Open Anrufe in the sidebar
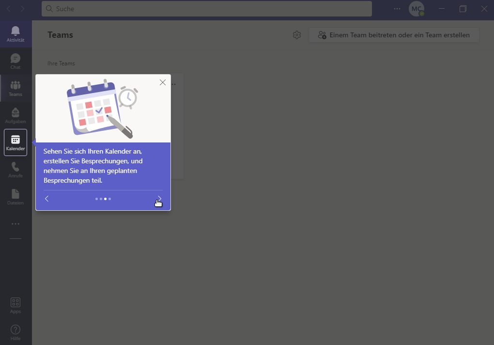Viewport: 494px width, 345px height. coord(15,170)
